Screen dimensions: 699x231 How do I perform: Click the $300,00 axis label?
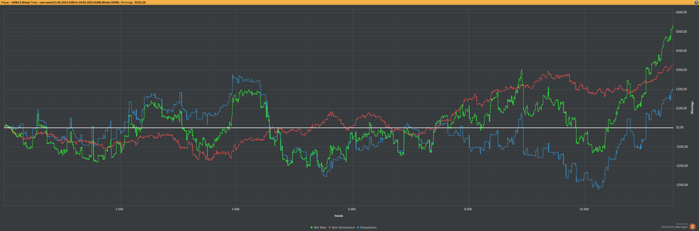681,70
